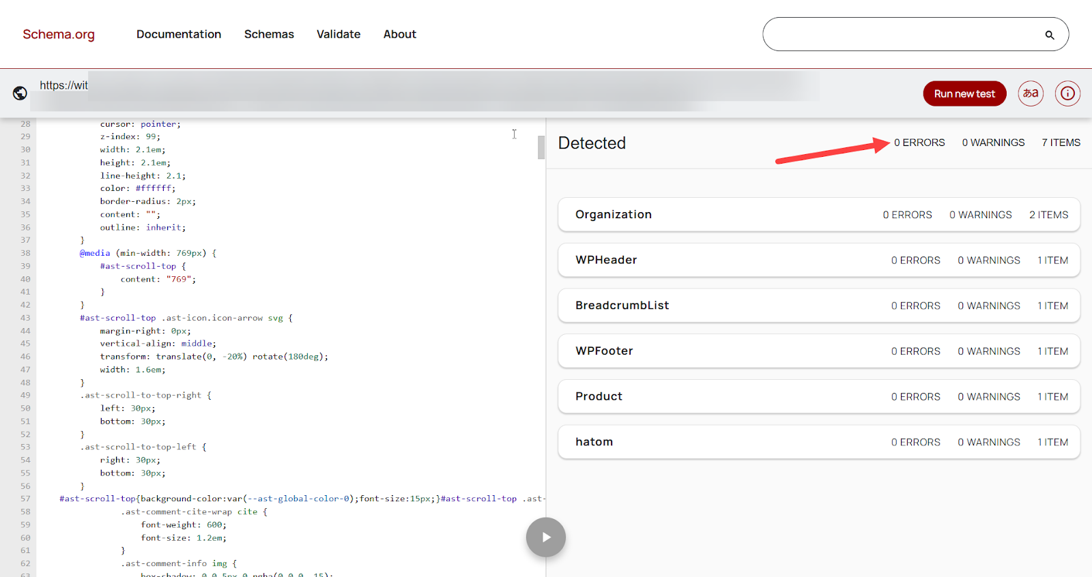
Task: Click line number 38 in the gutter
Action: (x=25, y=253)
